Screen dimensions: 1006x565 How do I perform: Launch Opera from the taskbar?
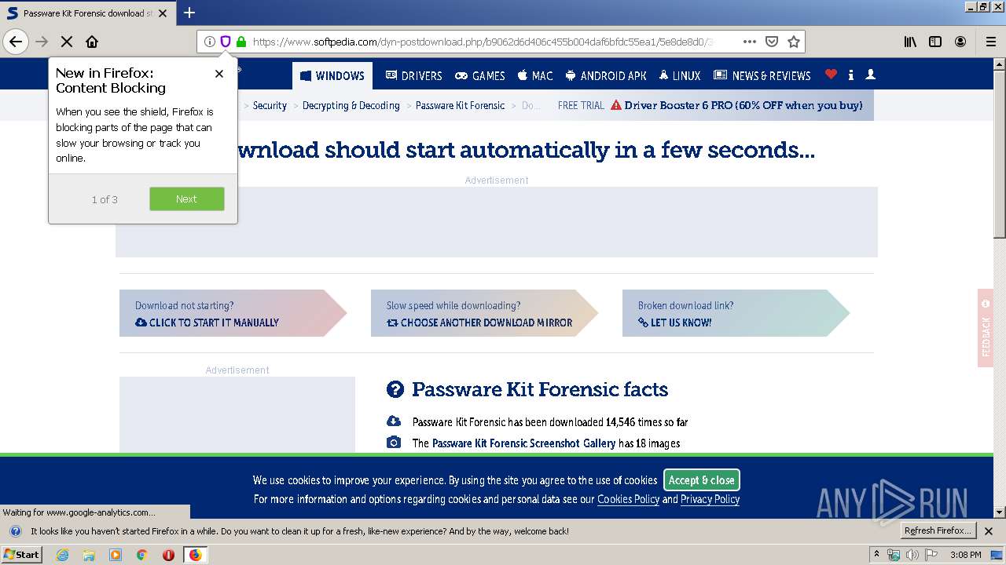(x=168, y=555)
